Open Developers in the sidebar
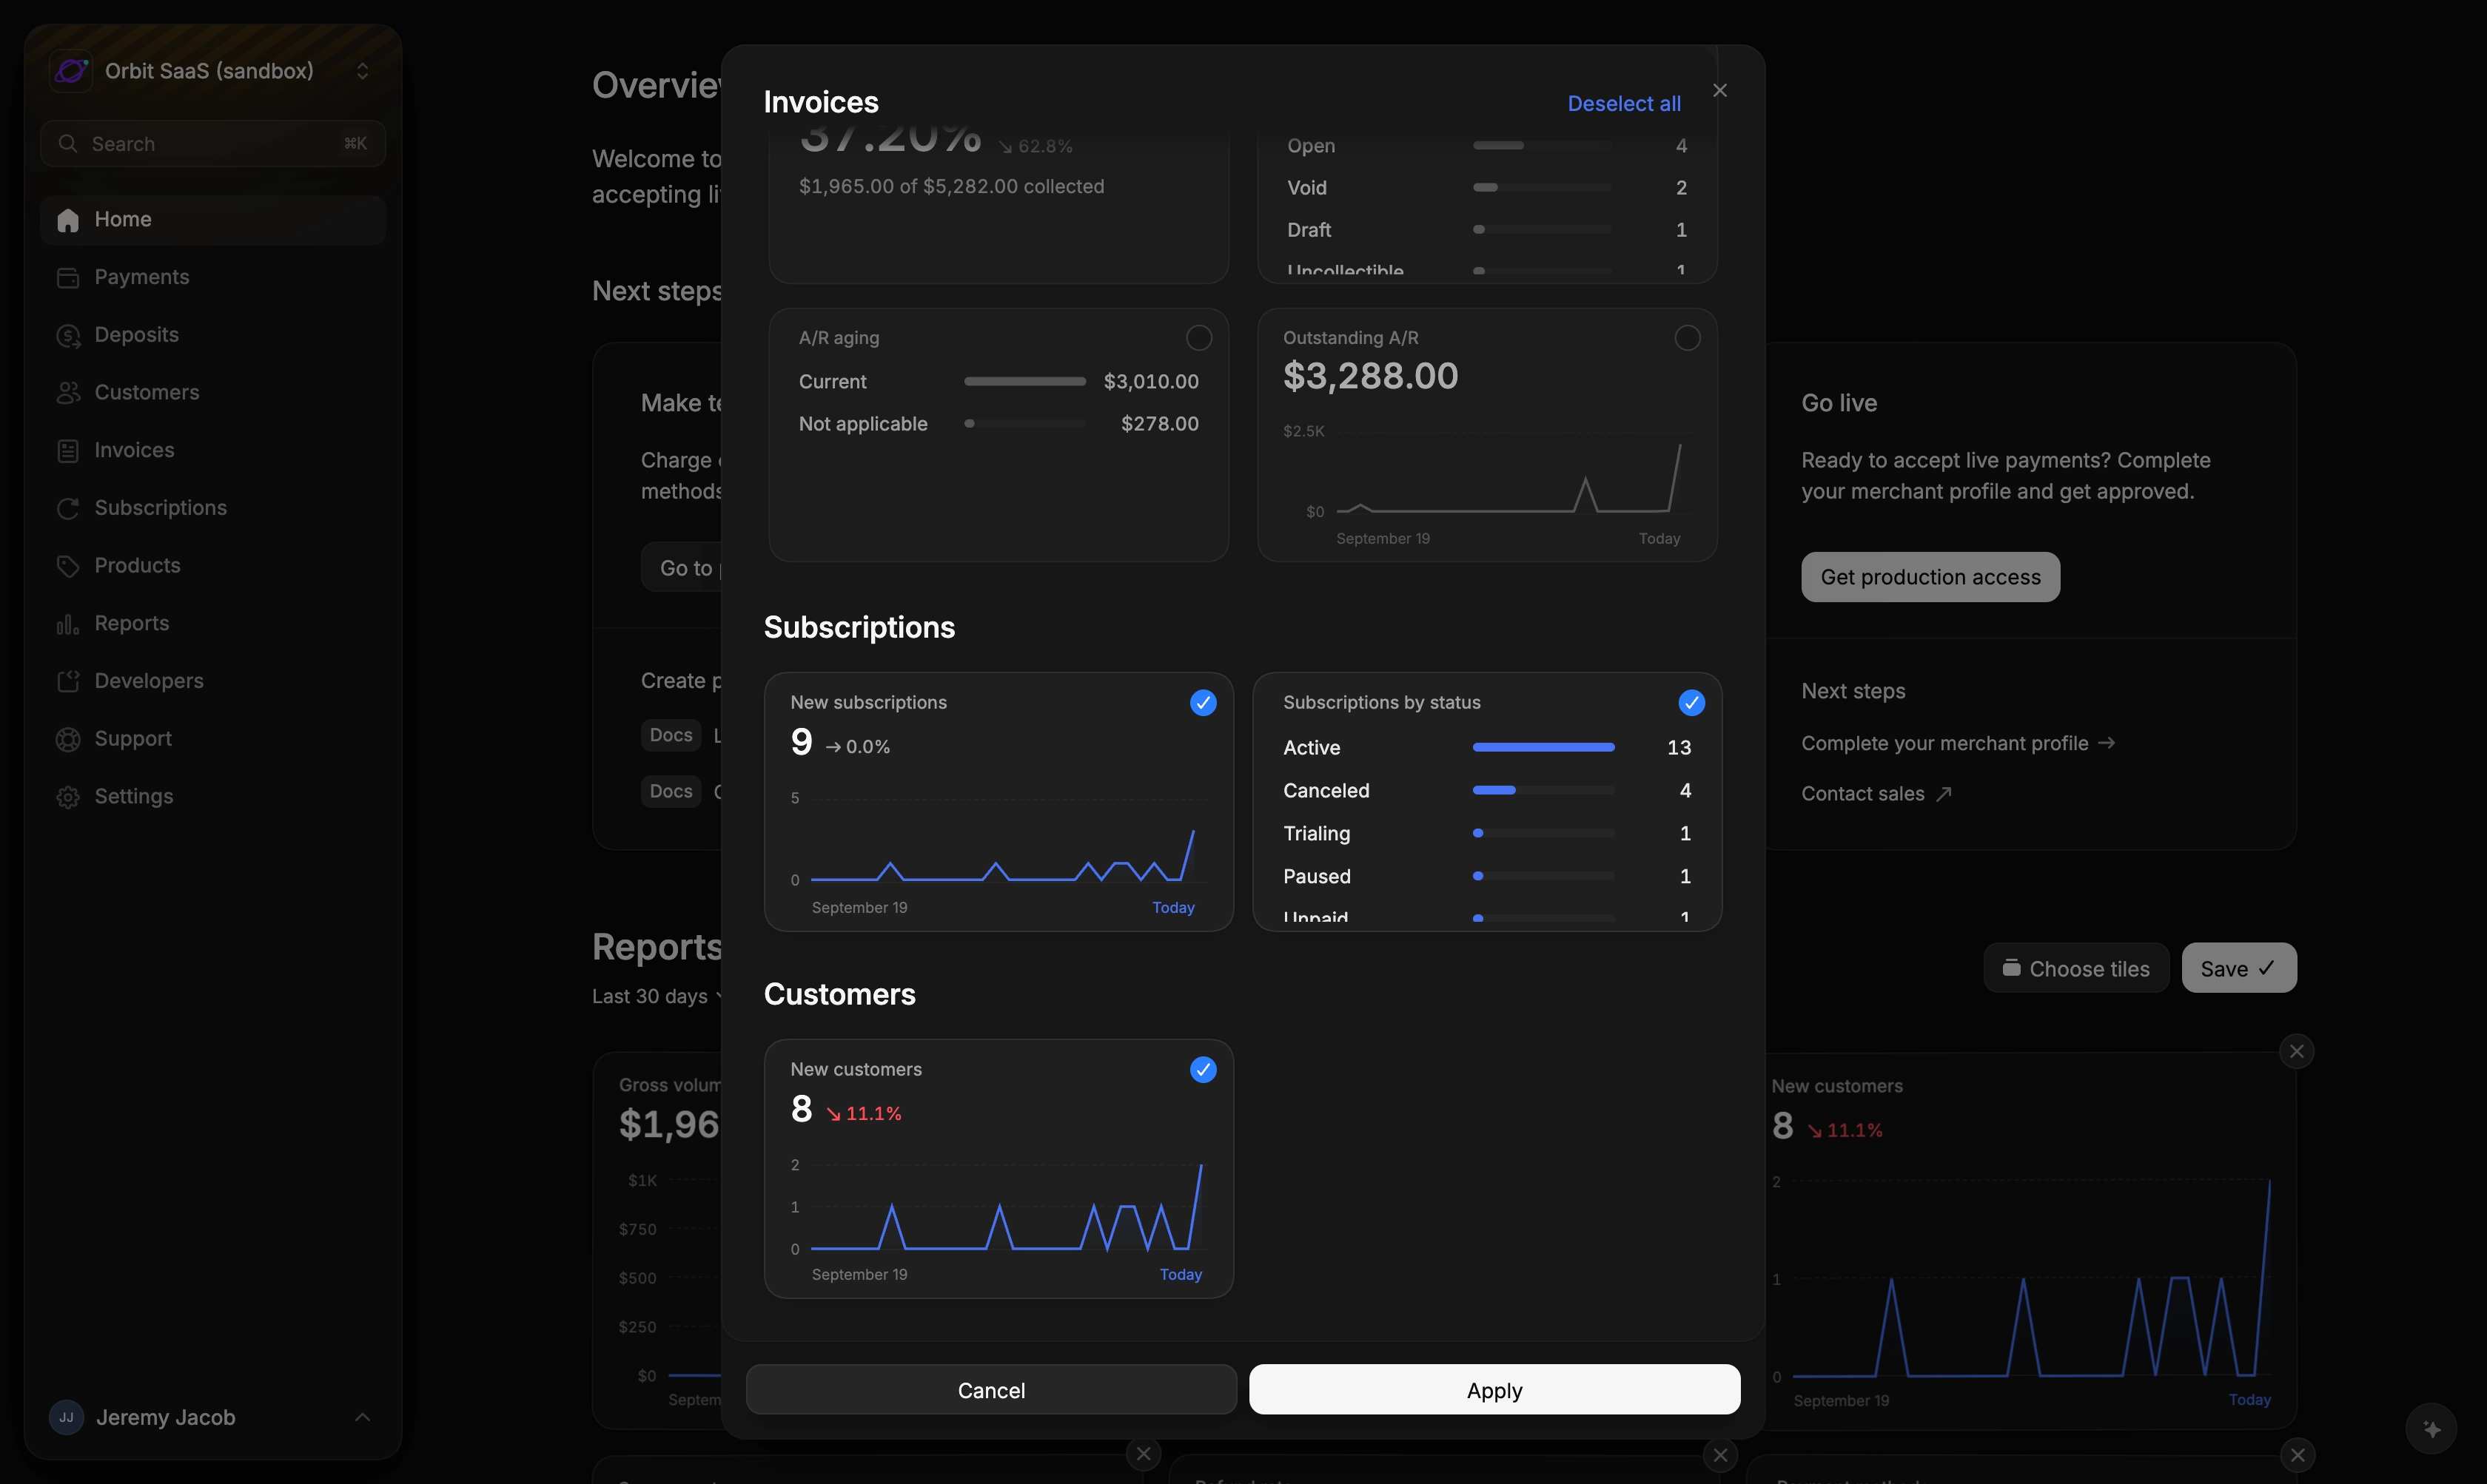Viewport: 2487px width, 1484px height. 213,681
